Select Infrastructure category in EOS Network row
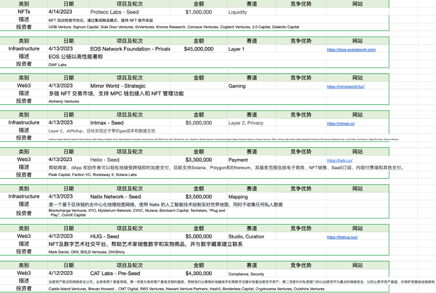This screenshot has height=293, width=436. click(24, 49)
